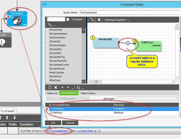Expand the diagram toolbar overflow arrow

pyautogui.click(x=129, y=21)
